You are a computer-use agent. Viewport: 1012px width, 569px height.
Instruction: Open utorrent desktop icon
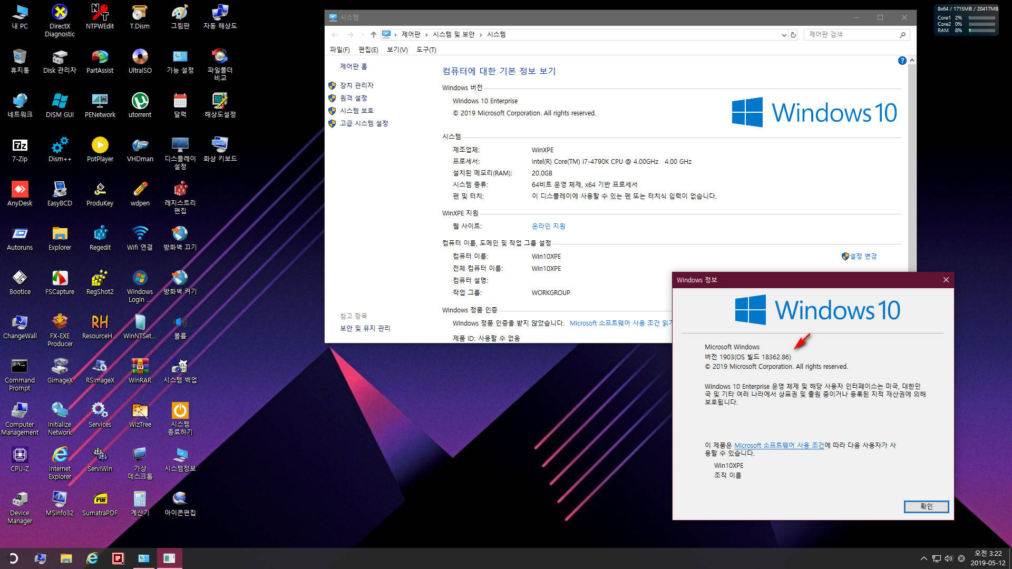pos(140,105)
